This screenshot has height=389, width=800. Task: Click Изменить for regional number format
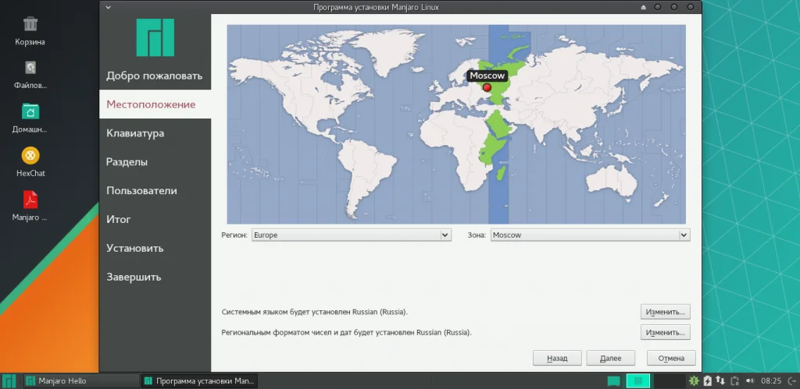(666, 333)
